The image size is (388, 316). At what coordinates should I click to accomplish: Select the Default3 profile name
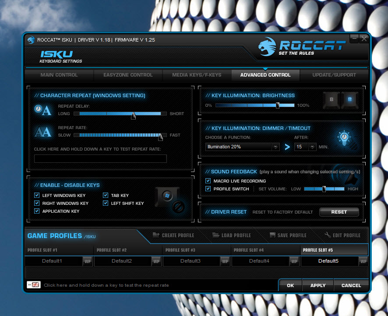point(190,261)
